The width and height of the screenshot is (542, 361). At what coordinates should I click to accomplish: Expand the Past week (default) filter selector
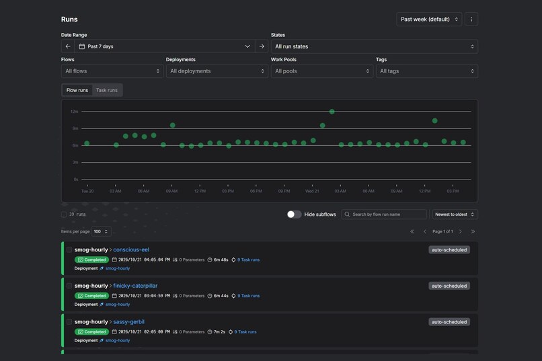point(429,19)
